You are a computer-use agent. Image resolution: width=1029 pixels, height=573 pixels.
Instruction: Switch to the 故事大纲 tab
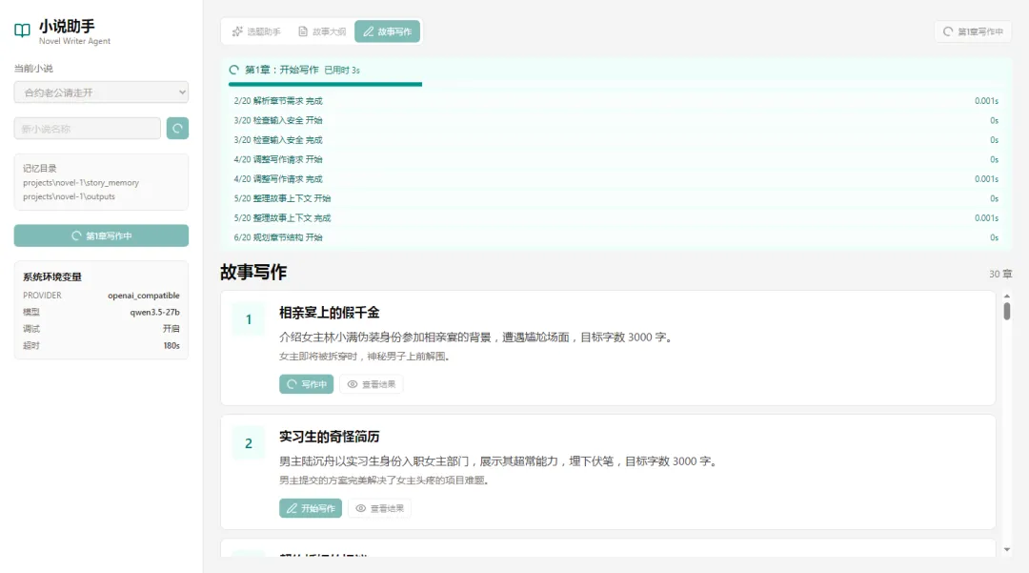point(322,31)
